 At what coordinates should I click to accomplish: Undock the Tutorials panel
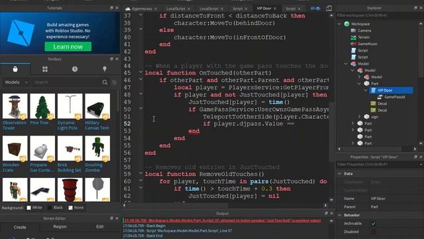tap(111, 8)
